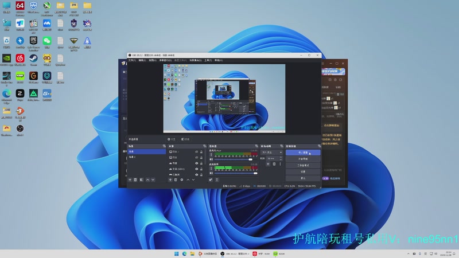
Task: Click the highlighted Stop Streaming button
Action: click(303, 153)
